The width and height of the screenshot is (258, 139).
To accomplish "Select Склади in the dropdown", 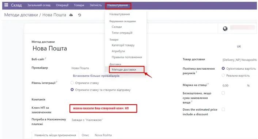I will pyautogui.click(x=117, y=27).
